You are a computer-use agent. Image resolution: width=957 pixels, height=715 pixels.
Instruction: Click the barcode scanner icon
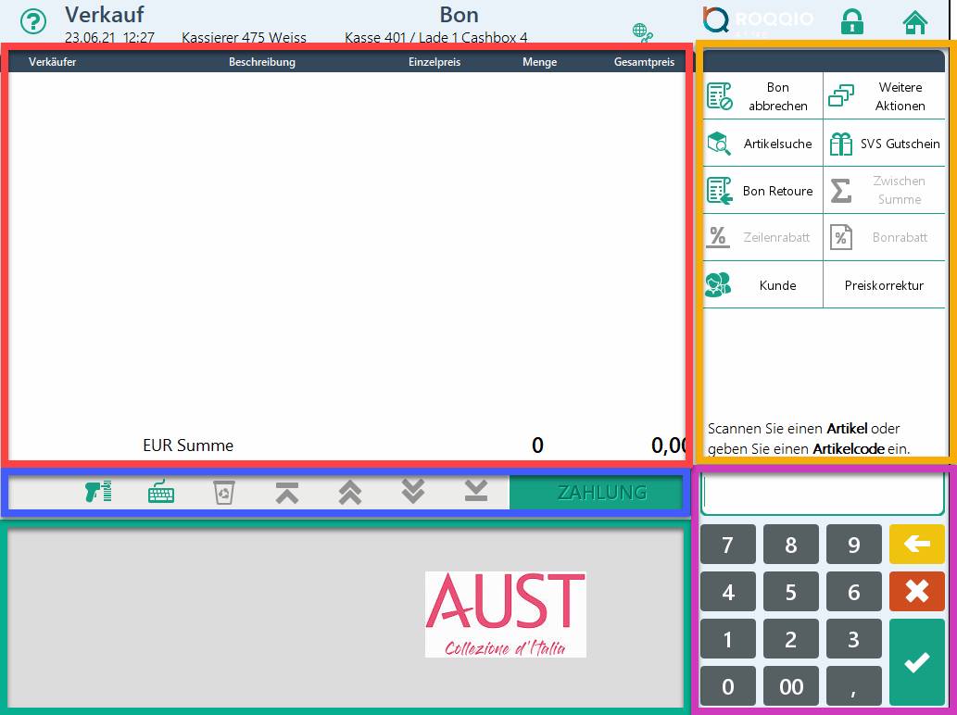[x=97, y=493]
